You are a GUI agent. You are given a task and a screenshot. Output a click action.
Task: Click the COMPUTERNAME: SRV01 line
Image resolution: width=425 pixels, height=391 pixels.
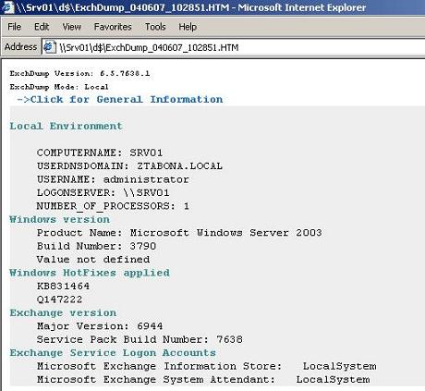click(x=100, y=153)
